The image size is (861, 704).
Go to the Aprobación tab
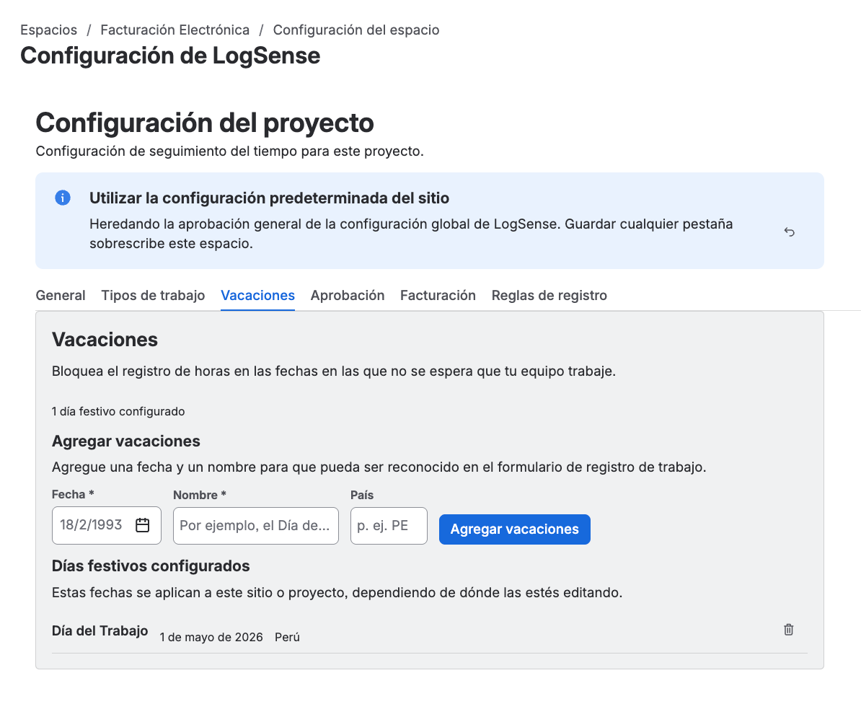pyautogui.click(x=348, y=296)
